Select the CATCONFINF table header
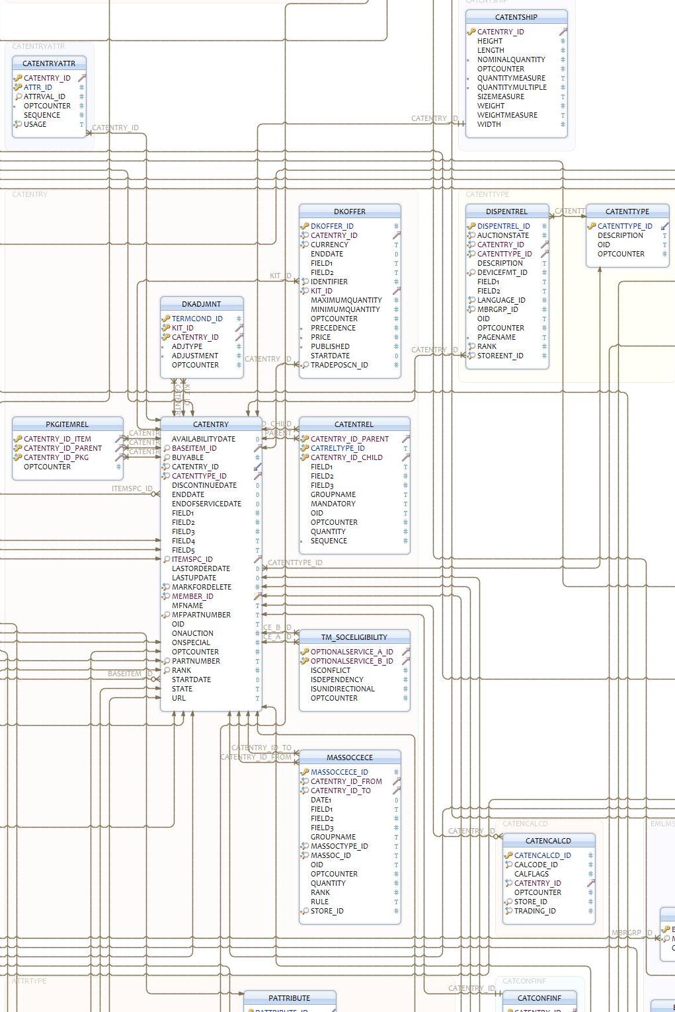Image resolution: width=675 pixels, height=1012 pixels. point(539,998)
